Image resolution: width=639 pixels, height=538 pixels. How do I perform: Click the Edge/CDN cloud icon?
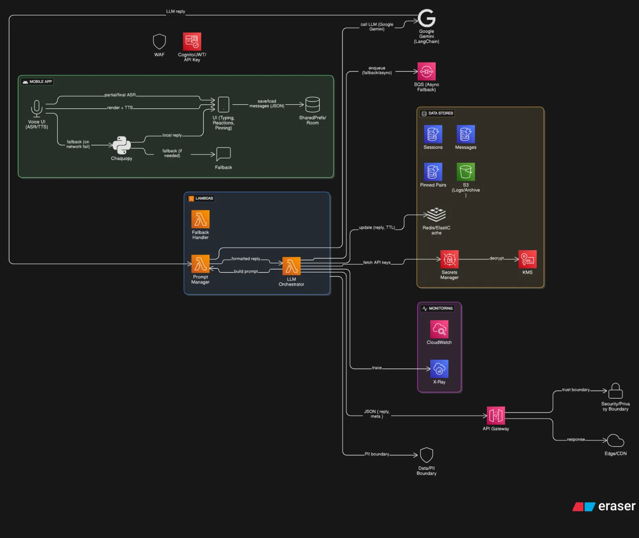615,441
